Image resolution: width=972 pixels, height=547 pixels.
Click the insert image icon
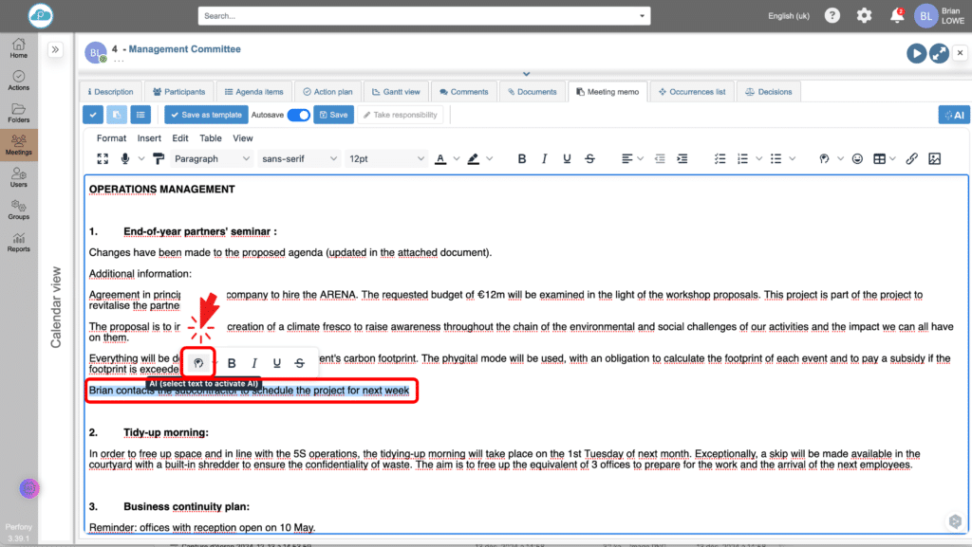pyautogui.click(x=934, y=159)
